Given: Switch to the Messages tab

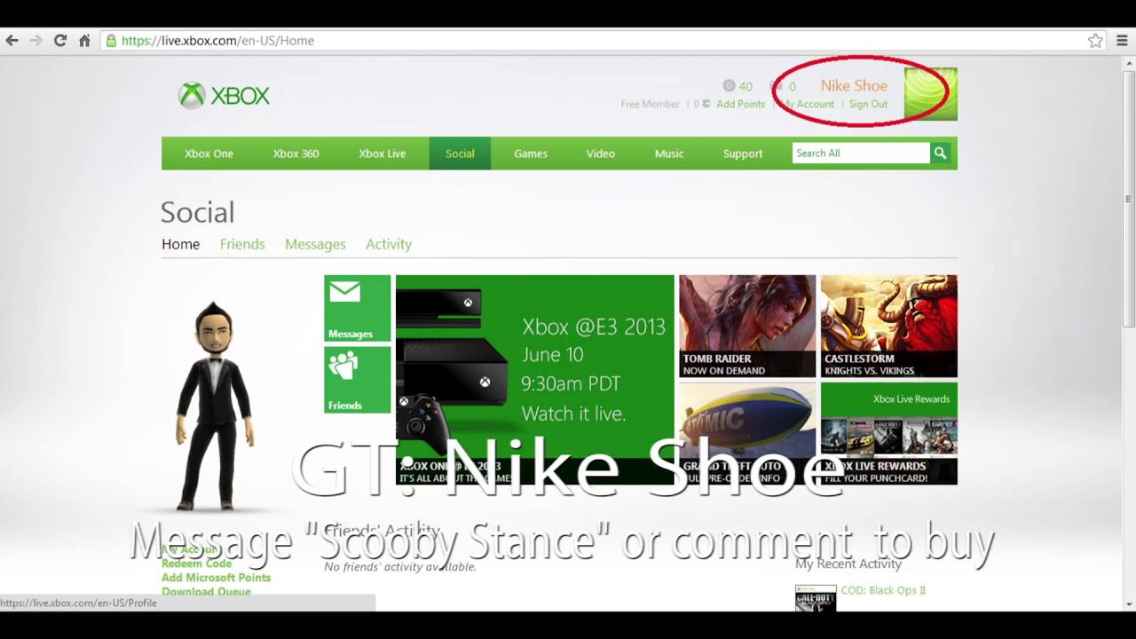Looking at the screenshot, I should 315,244.
